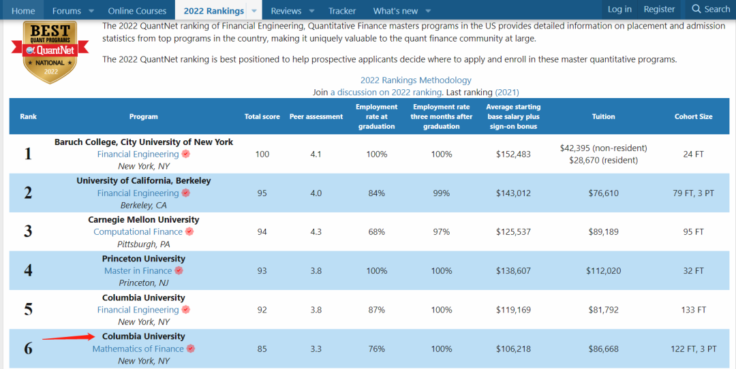Click tuition value $76,610
Viewport: 736px width, 369px height.
603,193
